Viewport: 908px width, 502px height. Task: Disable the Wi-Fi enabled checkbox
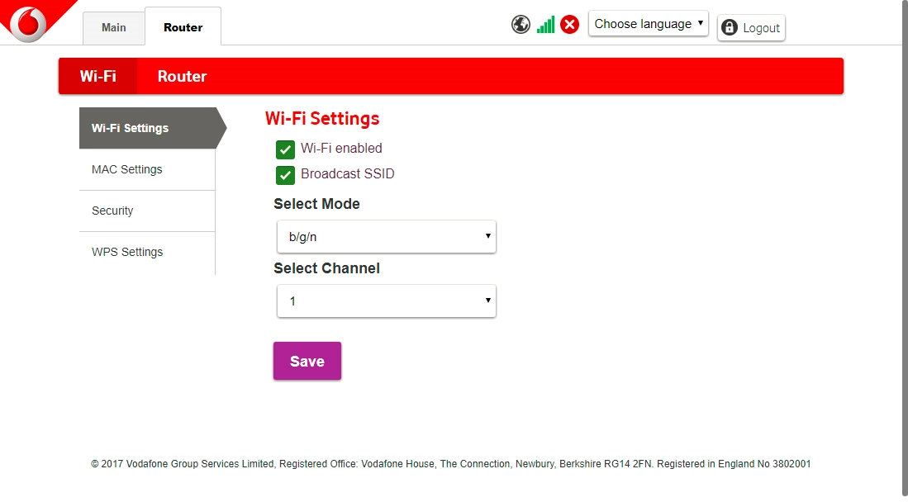click(285, 149)
